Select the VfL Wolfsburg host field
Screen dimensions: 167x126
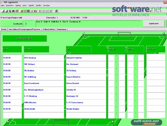(x=44, y=77)
